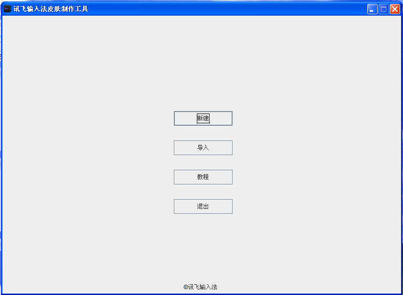Viewport: 403px width, 295px height.
Task: Minimize the 讯飞输入法皮肤制作工具 window
Action: [x=372, y=9]
